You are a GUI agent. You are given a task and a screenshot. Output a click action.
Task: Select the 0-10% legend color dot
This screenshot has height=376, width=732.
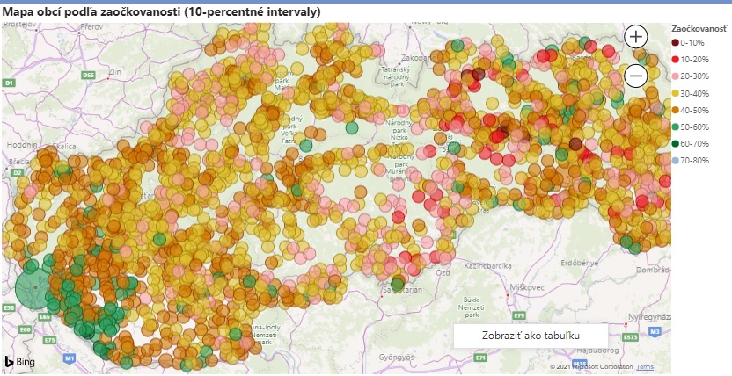(x=676, y=43)
